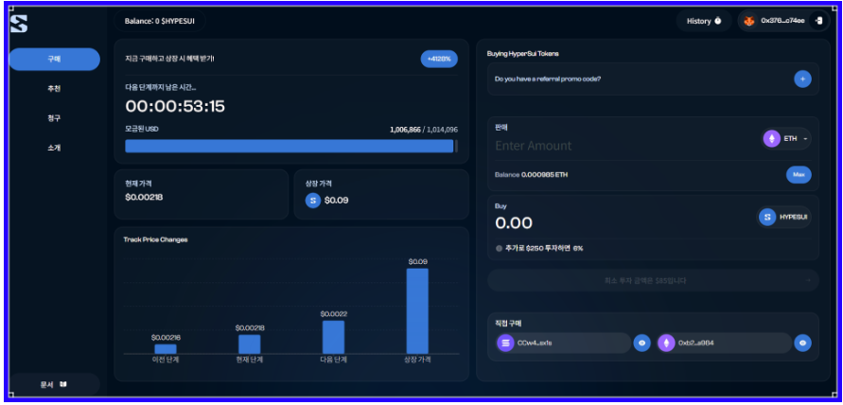
Task: Click the Solana address icon for CCw4...sx1s
Action: (x=505, y=343)
